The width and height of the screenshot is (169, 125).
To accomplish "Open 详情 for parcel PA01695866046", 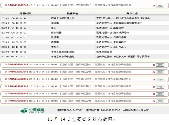I will coord(160,101).
